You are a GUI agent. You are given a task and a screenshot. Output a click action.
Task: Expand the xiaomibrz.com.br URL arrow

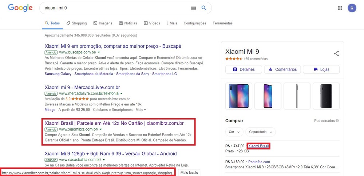100,129
